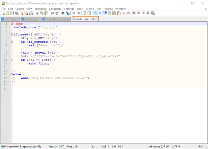Open the Macro menu
Image resolution: width=208 pixels, height=149 pixels.
click(x=90, y=9)
